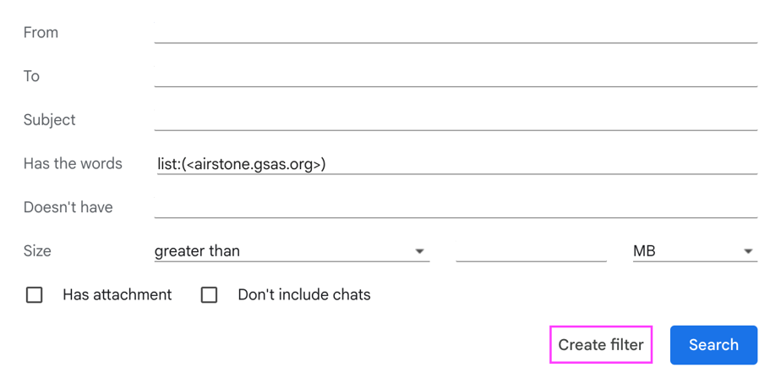Click the "Has the words" label
This screenshot has width=781, height=384.
click(x=73, y=163)
